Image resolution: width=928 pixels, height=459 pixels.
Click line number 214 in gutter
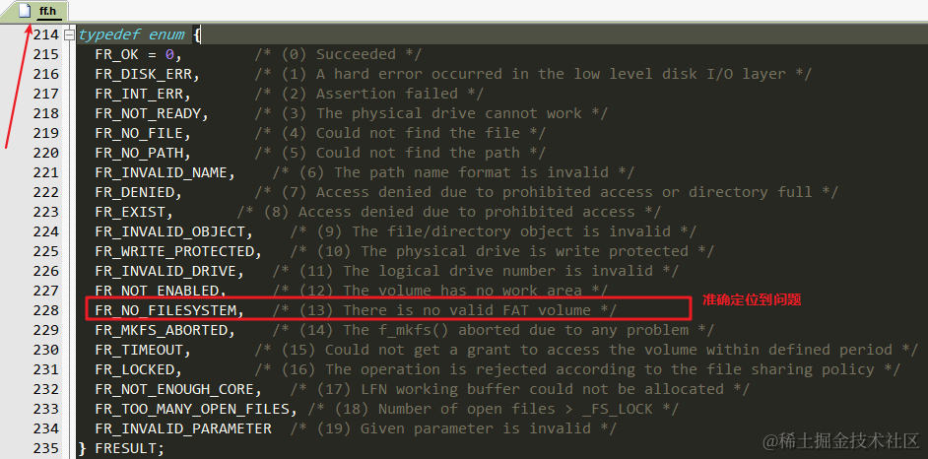coord(46,34)
